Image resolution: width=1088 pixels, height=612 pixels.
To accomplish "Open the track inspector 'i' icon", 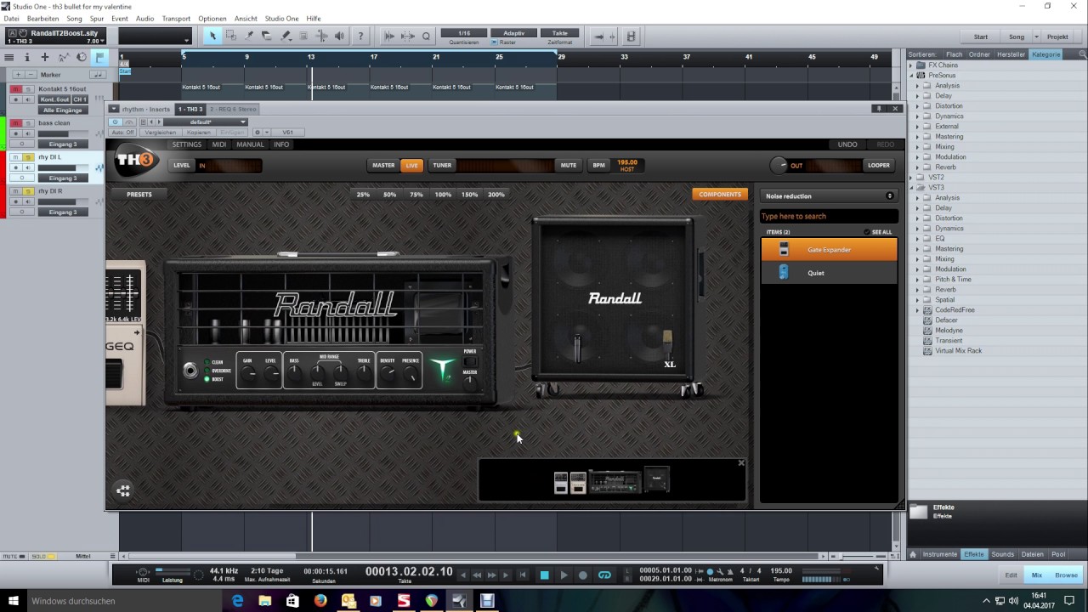I will [27, 57].
